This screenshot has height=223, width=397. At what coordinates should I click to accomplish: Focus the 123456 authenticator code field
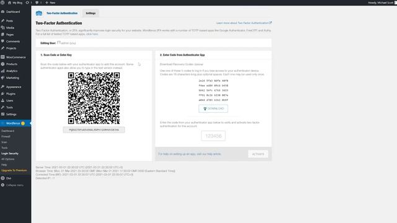213,136
